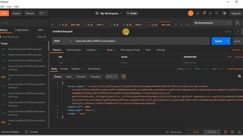Open environment quick look eye icon

(x=237, y=23)
